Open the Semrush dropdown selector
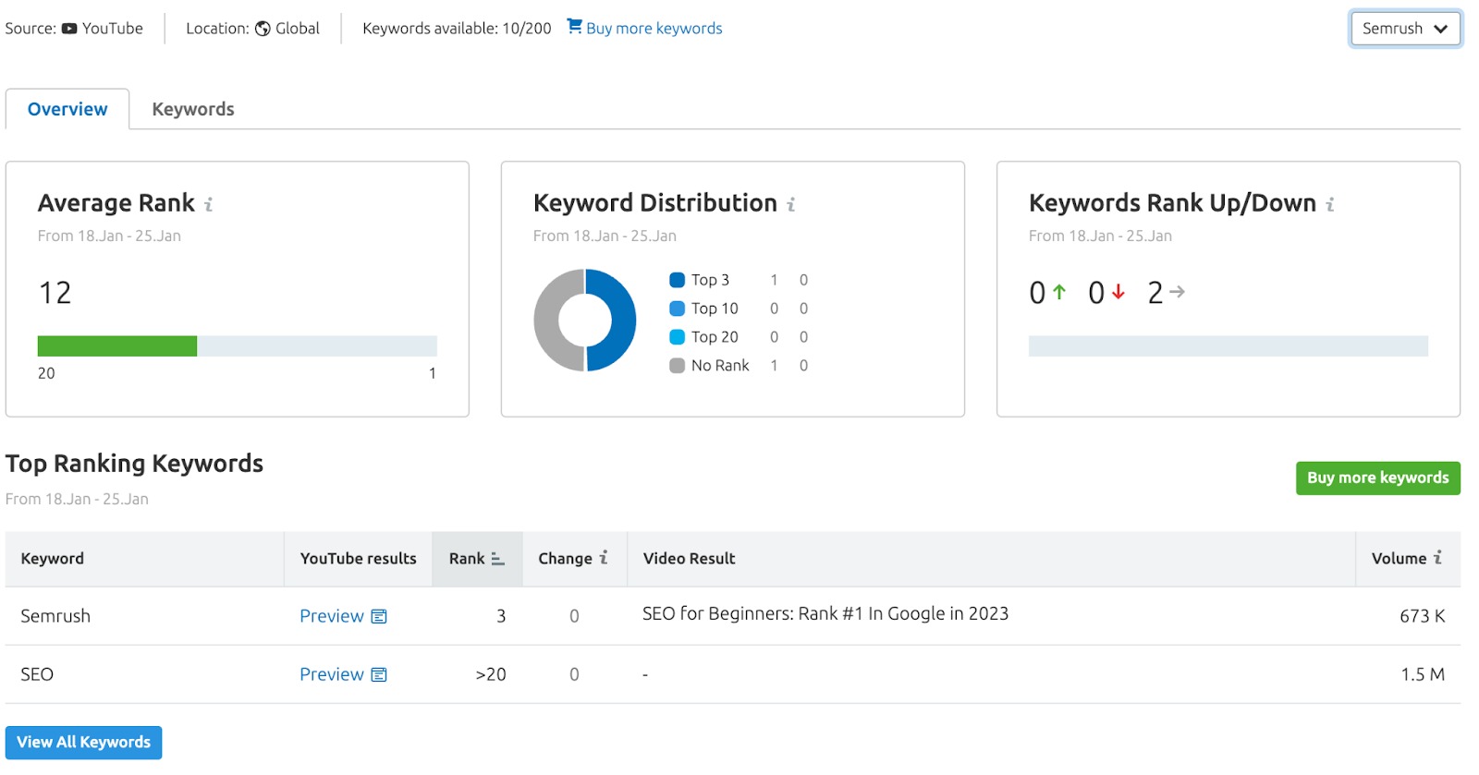 (1404, 29)
